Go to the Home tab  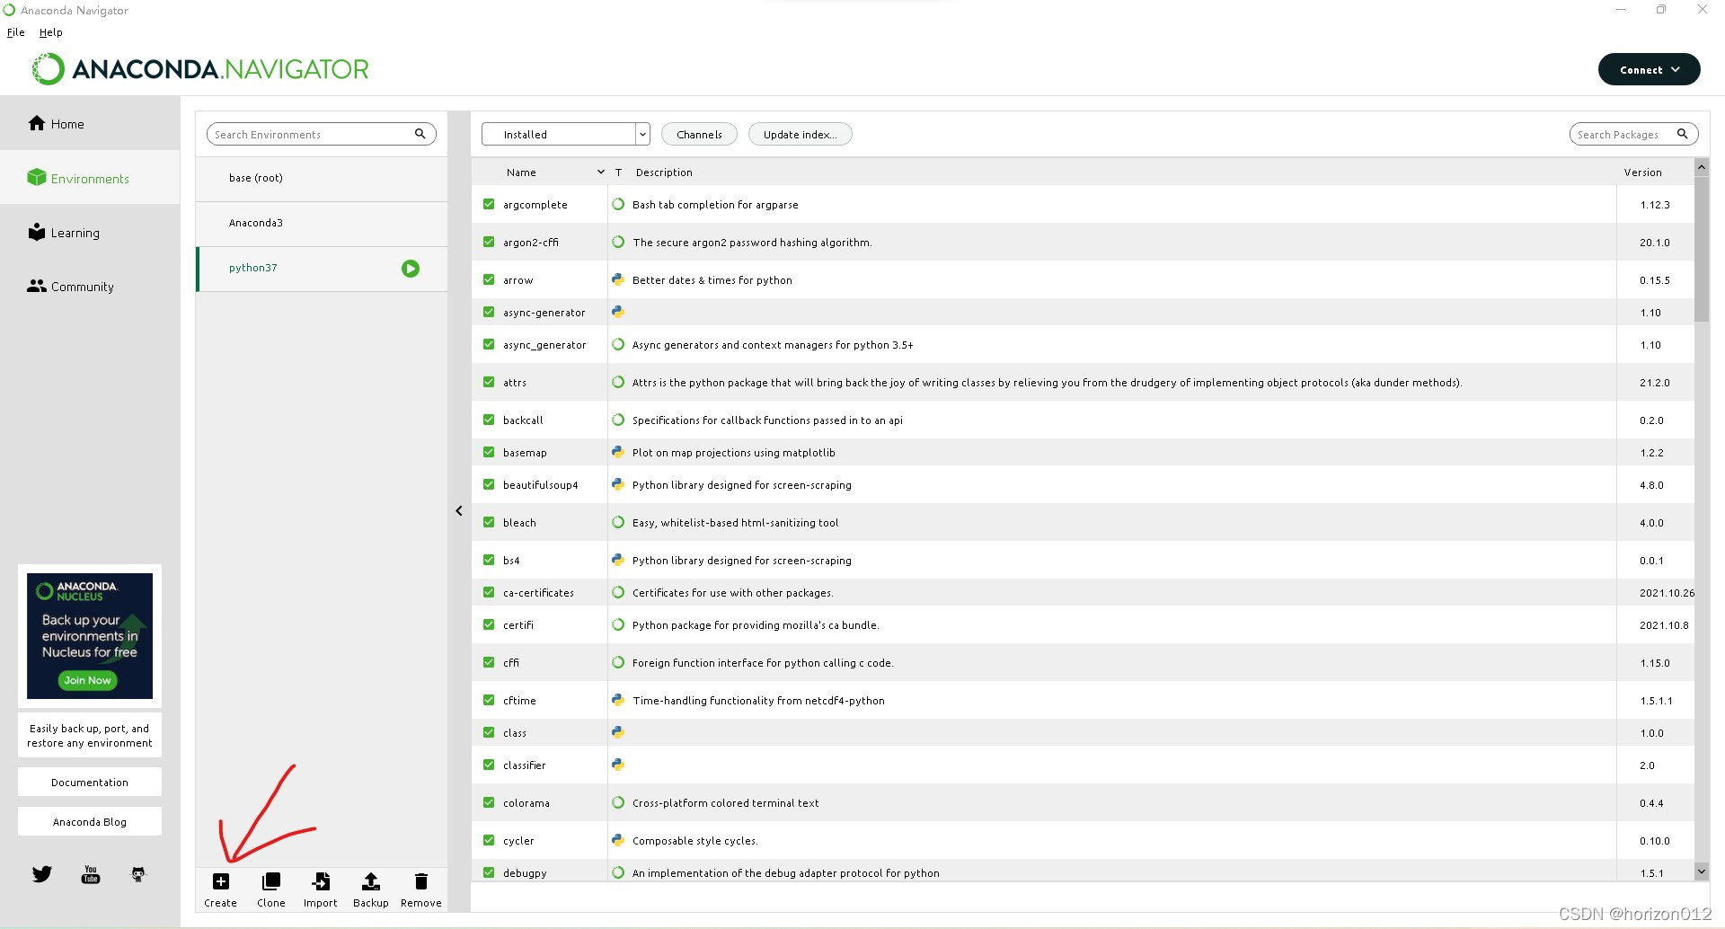(90, 124)
